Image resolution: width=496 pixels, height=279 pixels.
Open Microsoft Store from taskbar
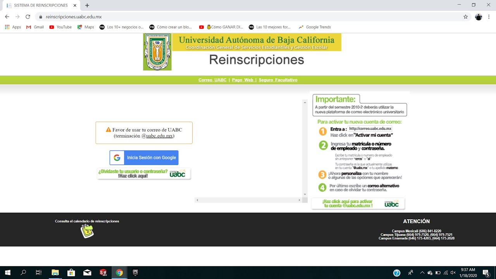click(71, 272)
